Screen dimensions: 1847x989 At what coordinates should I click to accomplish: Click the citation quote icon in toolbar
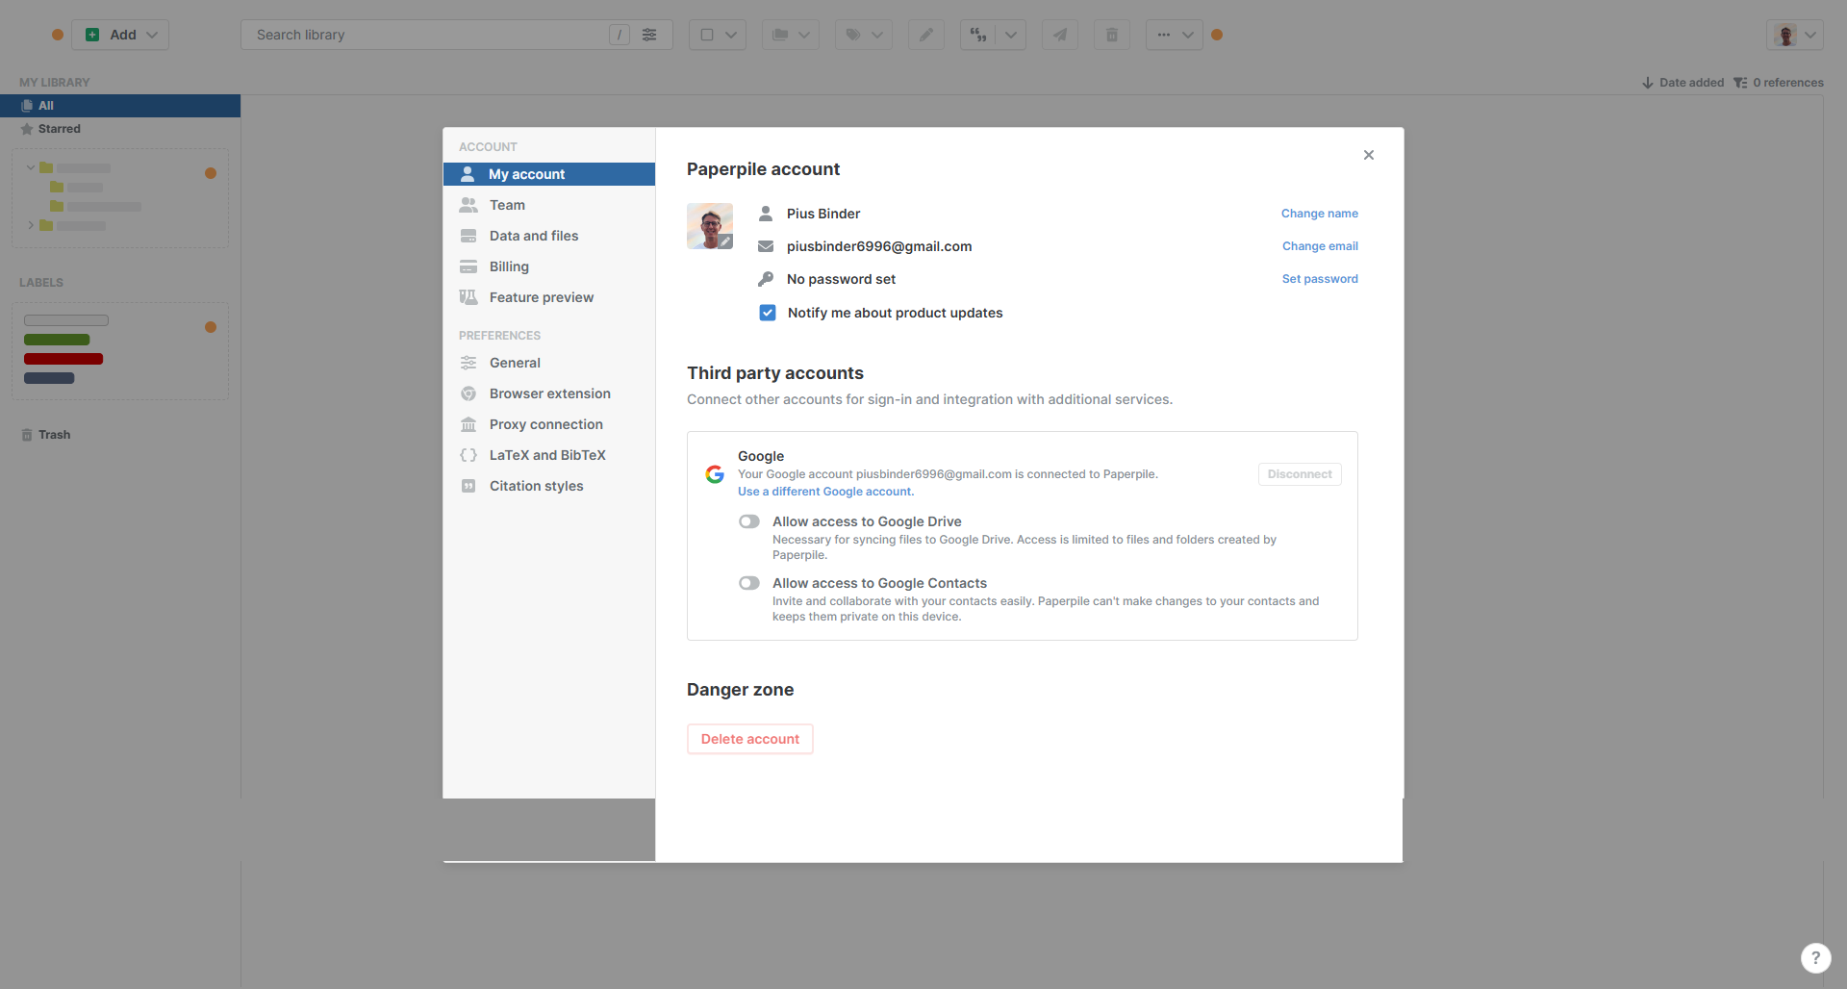pyautogui.click(x=978, y=35)
